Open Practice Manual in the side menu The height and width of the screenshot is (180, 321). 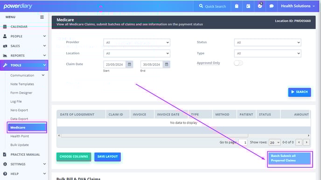point(24,154)
